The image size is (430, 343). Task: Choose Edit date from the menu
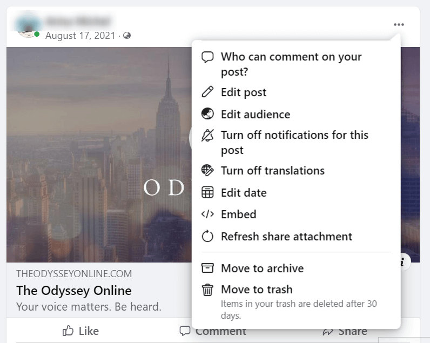pyautogui.click(x=296, y=193)
